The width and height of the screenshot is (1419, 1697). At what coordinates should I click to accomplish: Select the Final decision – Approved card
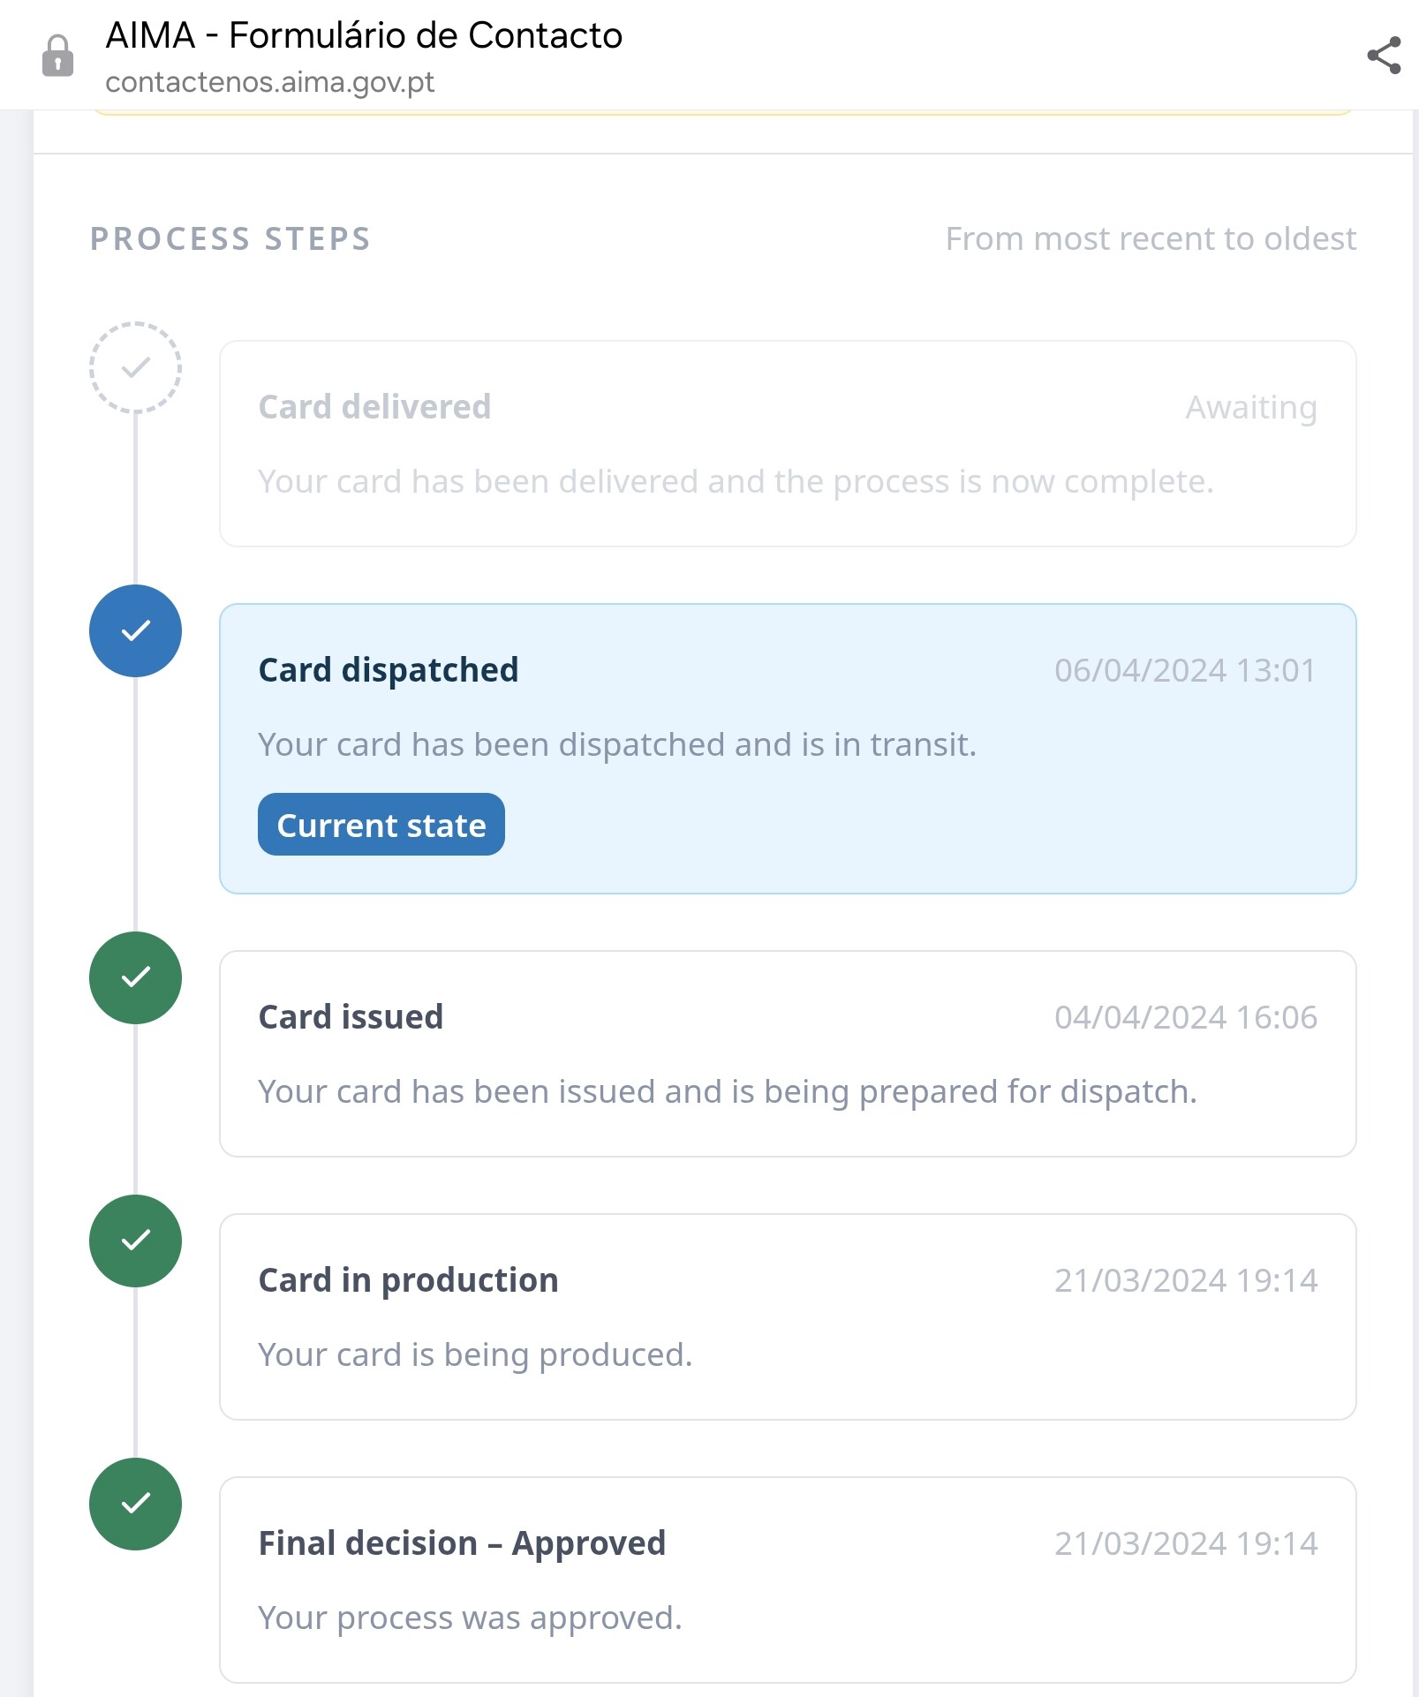pyautogui.click(x=788, y=1580)
